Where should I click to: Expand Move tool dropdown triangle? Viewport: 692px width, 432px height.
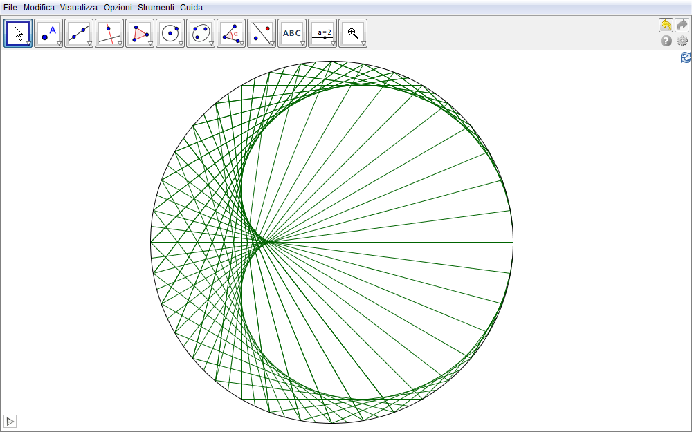(28, 44)
